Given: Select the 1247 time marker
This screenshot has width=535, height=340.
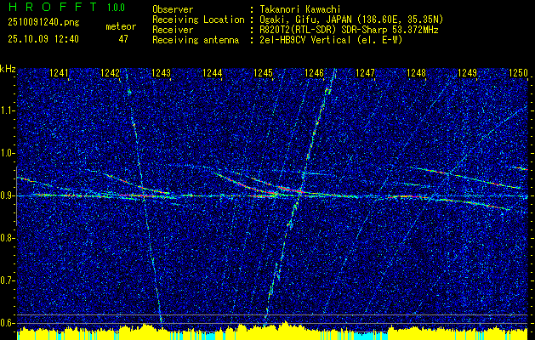Looking at the screenshot, I should 365,74.
